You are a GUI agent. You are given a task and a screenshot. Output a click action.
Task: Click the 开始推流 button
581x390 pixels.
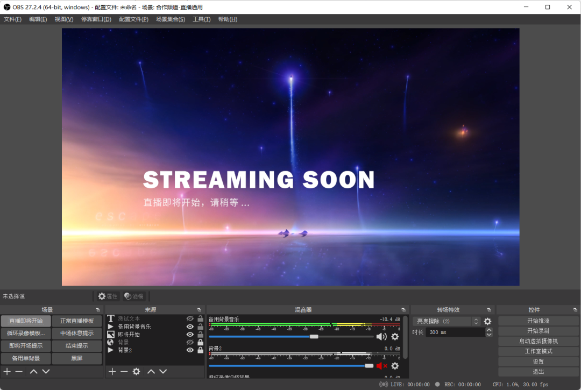coord(538,321)
